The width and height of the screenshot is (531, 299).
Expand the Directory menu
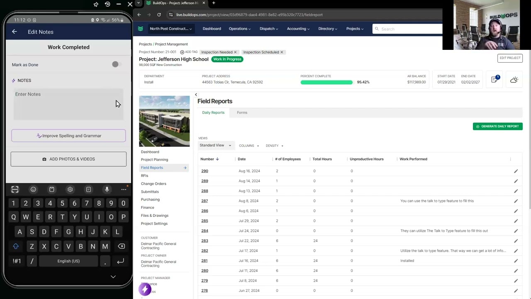(328, 29)
